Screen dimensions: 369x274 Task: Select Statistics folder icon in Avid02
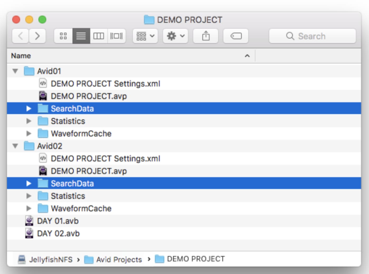click(43, 196)
